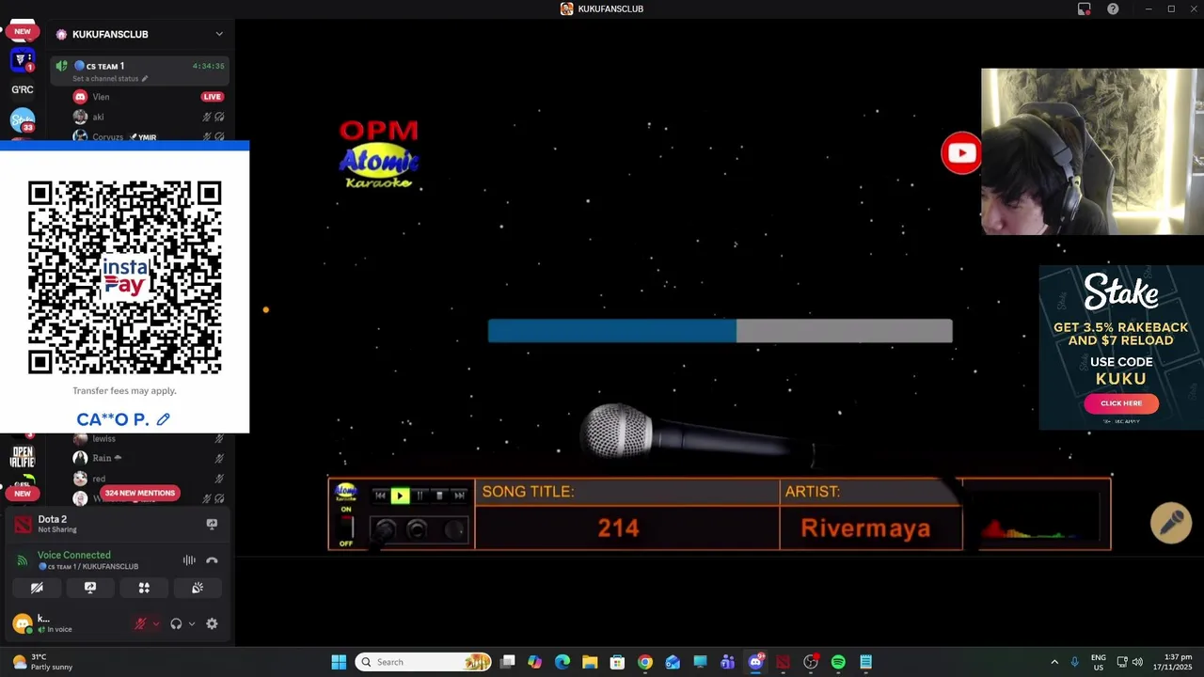The width and height of the screenshot is (1204, 677).
Task: Open Spotify from the taskbar
Action: pyautogui.click(x=838, y=662)
